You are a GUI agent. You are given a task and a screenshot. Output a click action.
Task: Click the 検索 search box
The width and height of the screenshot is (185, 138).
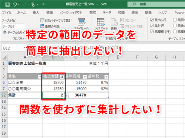156,4
